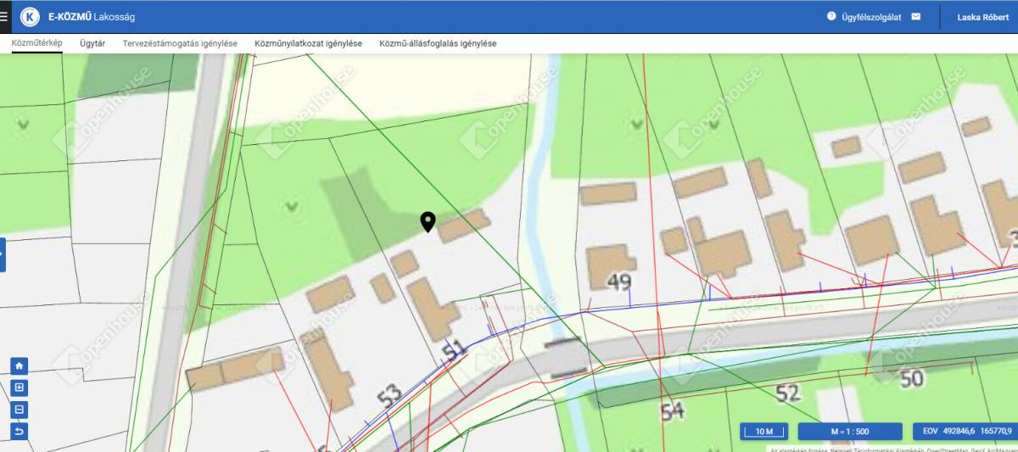Click the back arrow map button
The width and height of the screenshot is (1018, 452).
click(x=20, y=432)
